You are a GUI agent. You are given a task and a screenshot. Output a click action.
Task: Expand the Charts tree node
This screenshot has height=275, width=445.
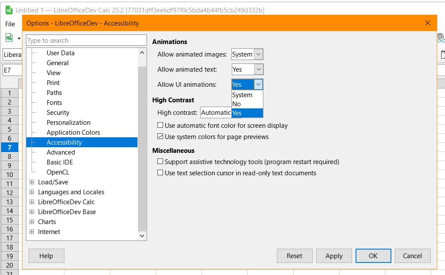(x=32, y=221)
